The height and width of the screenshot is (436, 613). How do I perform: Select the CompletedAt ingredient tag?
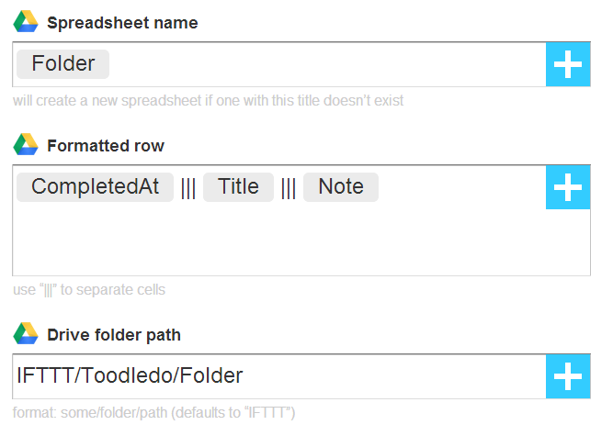tap(95, 187)
